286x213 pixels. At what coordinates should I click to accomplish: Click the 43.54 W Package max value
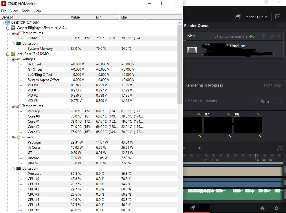tap(127, 142)
